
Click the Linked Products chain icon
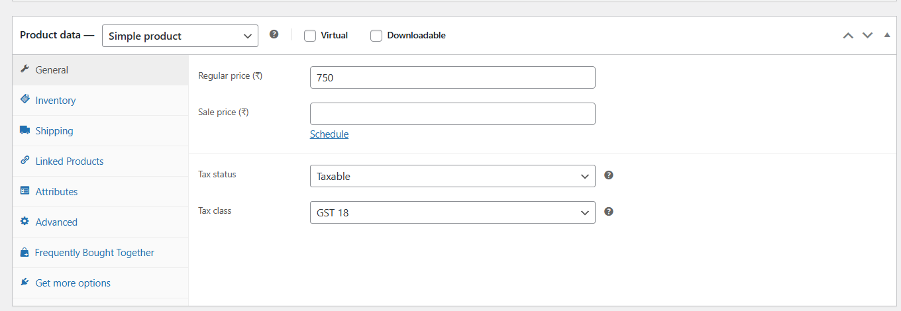tap(25, 160)
